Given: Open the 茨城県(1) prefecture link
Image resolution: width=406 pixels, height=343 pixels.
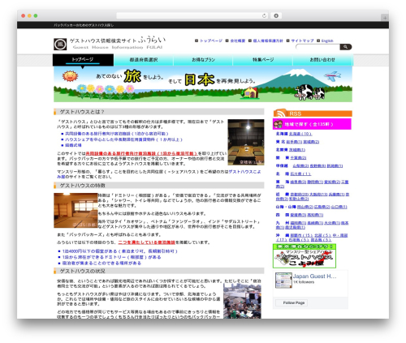Looking at the screenshot, I should point(297,150).
